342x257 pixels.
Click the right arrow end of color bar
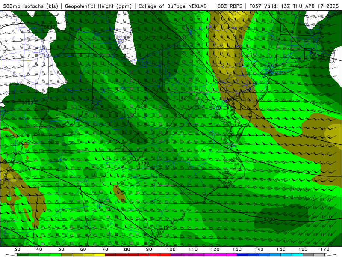(x=330, y=255)
